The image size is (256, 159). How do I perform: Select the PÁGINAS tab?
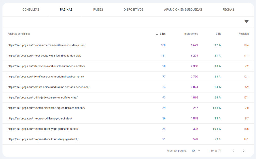point(66,9)
